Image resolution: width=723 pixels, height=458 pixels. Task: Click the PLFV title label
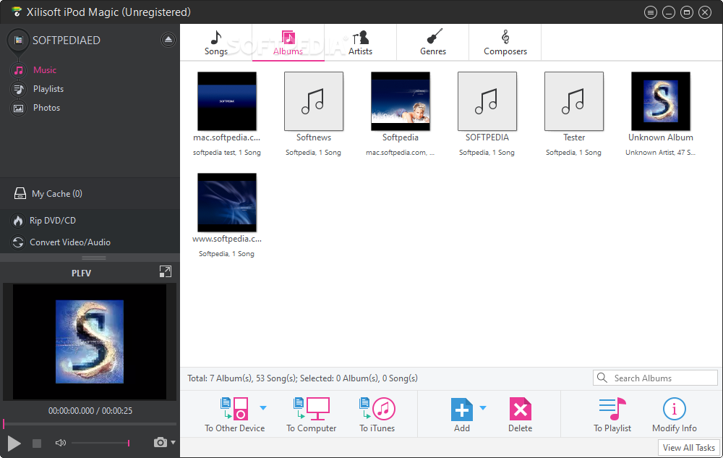pyautogui.click(x=81, y=273)
